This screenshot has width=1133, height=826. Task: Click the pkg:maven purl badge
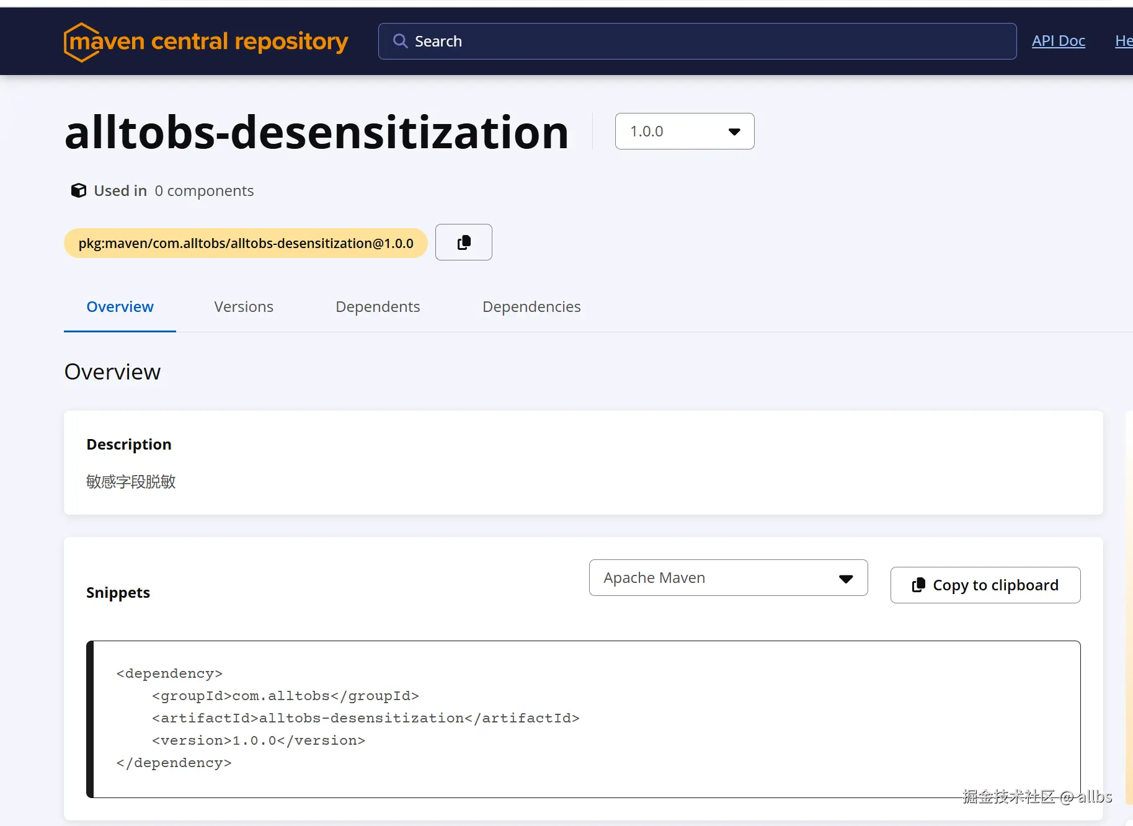(246, 243)
